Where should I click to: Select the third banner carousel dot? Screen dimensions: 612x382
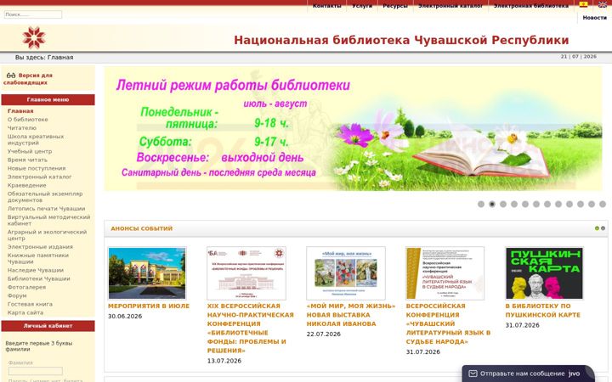coord(503,204)
